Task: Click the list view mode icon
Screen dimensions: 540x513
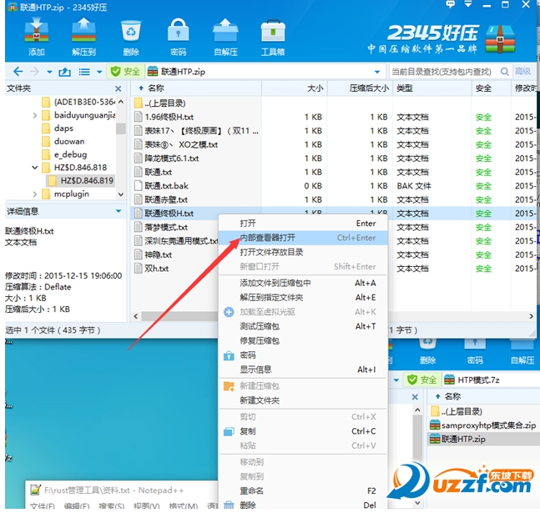Action: [84, 72]
